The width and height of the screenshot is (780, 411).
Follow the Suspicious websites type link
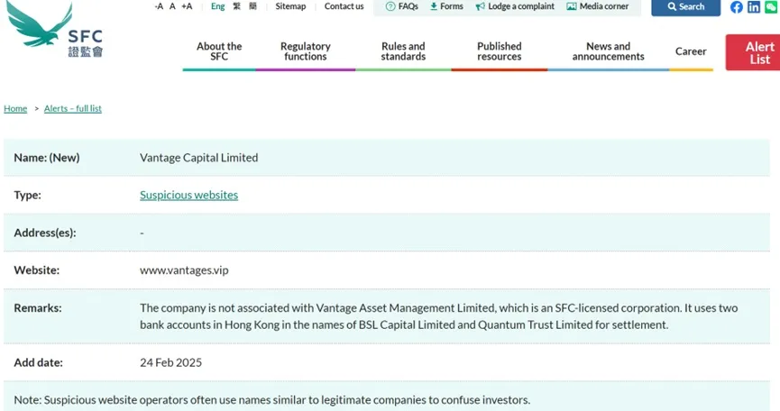tap(188, 195)
